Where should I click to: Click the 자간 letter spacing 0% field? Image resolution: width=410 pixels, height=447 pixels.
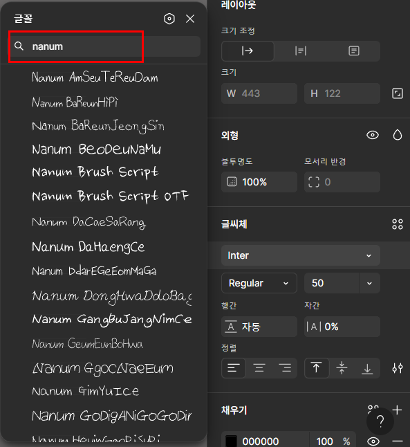tap(342, 327)
